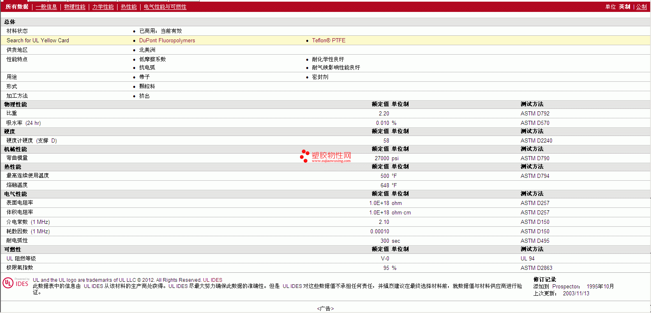Click the Search for UL Yellow Card label
The height and width of the screenshot is (313, 651).
(x=38, y=41)
